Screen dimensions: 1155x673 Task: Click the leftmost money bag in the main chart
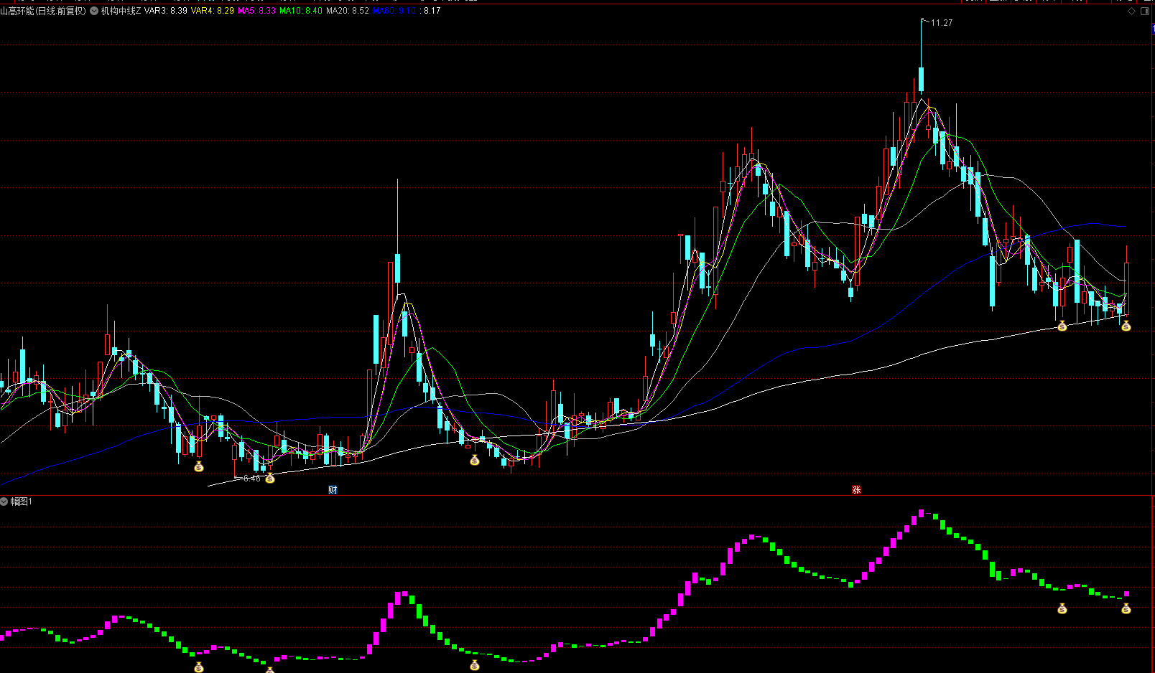pos(199,467)
